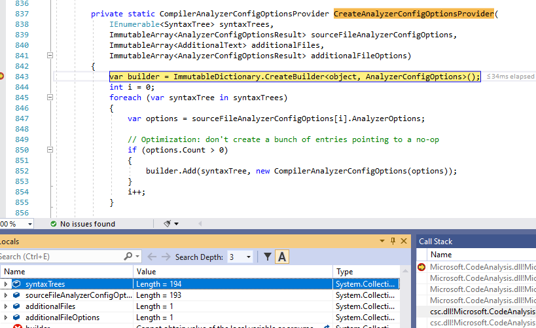Viewport: 536px width, 328px height.
Task: Click the Call Stack panel title
Action: click(435, 242)
